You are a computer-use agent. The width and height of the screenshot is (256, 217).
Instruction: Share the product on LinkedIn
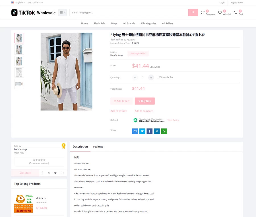pos(157,131)
